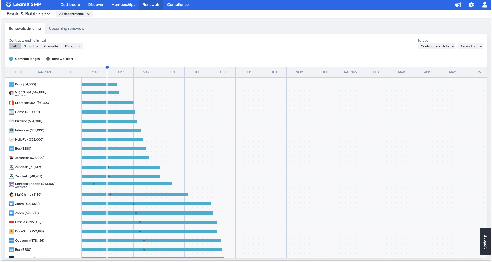Screen dimensions: 492x262
Task: Click the Intercom ($55,000) row label
Action: (30, 130)
